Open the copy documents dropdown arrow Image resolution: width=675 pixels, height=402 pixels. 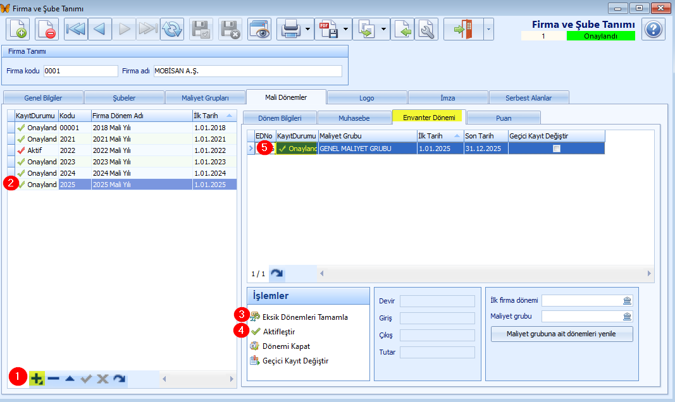pos(383,29)
